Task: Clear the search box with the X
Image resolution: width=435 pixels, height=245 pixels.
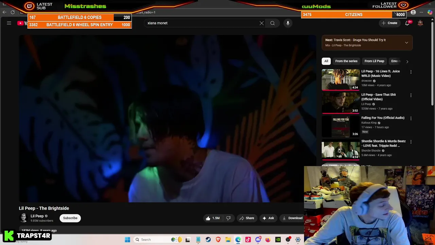Action: (262, 23)
